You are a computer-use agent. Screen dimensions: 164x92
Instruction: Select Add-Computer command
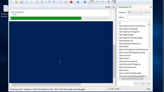pyautogui.click(x=125, y=55)
